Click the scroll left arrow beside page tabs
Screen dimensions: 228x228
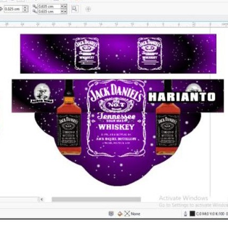[x=42, y=199]
